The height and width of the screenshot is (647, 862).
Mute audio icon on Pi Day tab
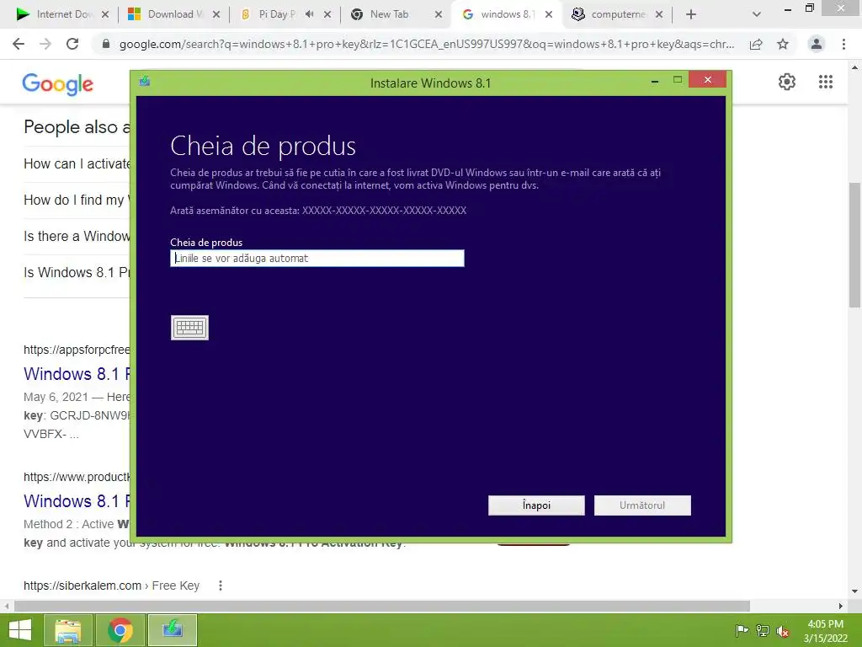[x=310, y=14]
